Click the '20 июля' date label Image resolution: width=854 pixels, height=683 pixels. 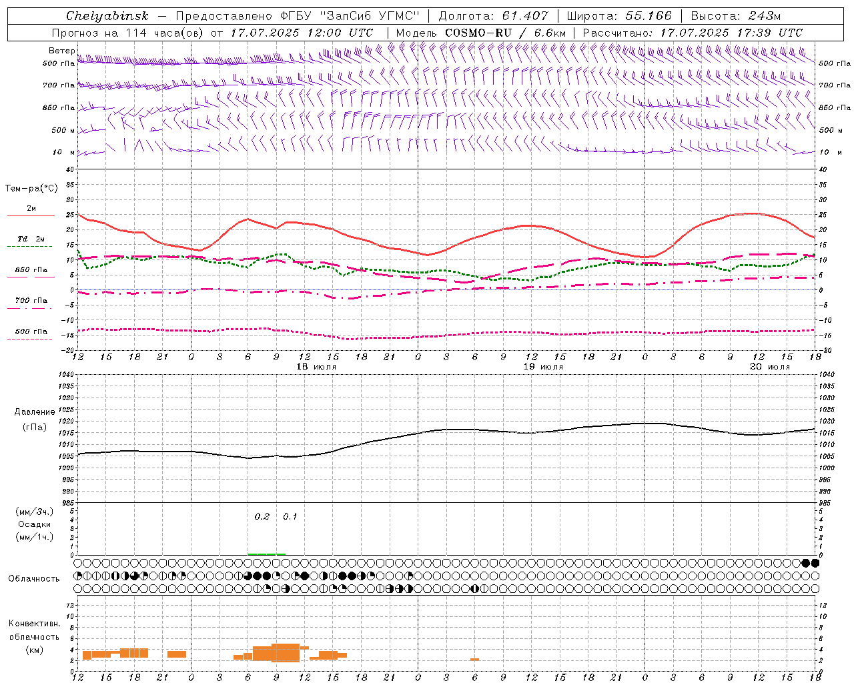pyautogui.click(x=770, y=367)
